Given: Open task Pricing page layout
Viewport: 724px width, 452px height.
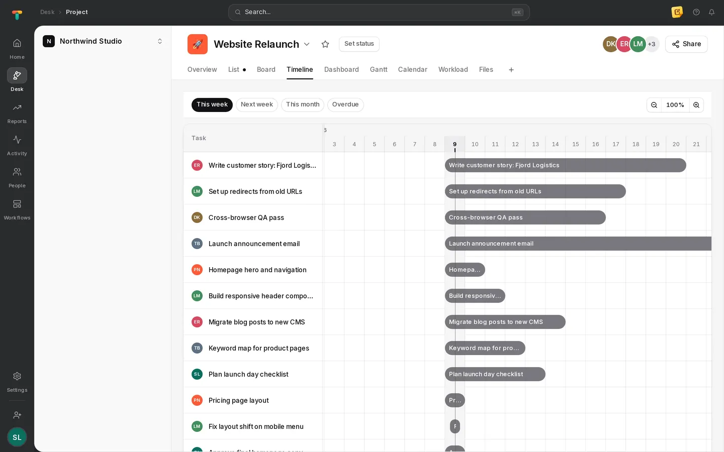Looking at the screenshot, I should (x=239, y=400).
